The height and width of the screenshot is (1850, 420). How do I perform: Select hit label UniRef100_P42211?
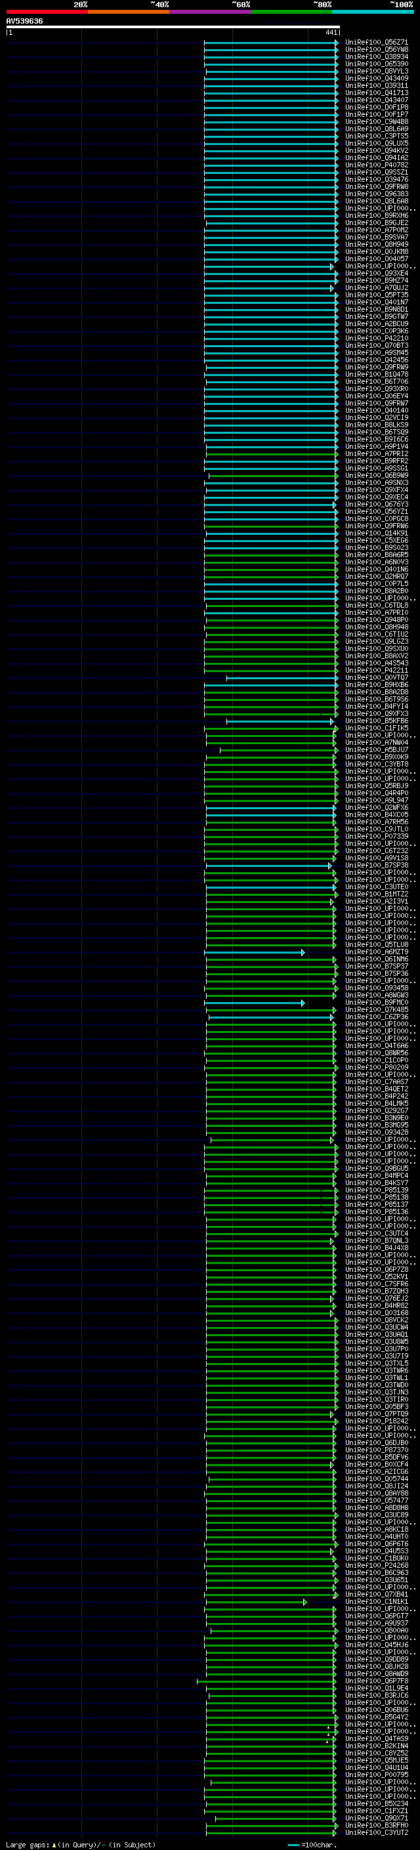pos(376,670)
